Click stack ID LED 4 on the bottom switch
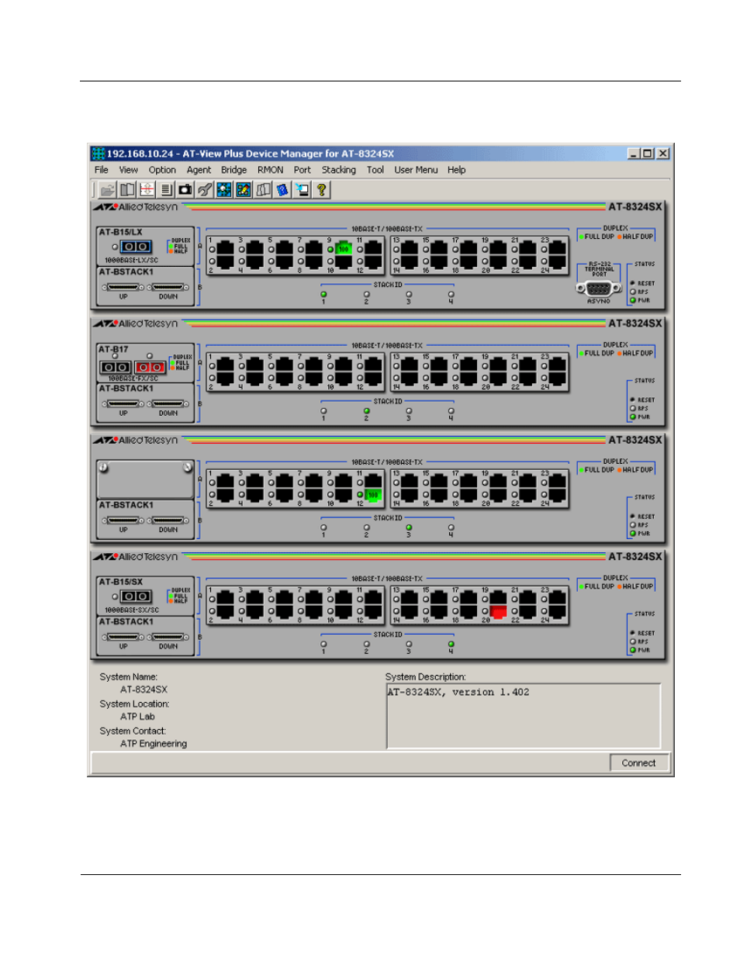 tap(451, 644)
